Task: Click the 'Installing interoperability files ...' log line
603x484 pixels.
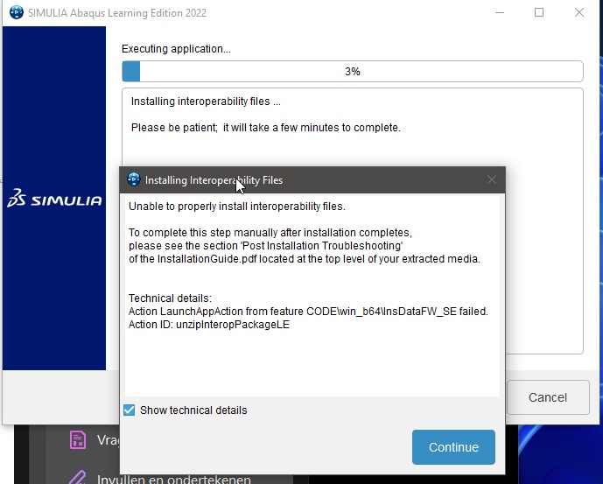Action: pos(206,102)
